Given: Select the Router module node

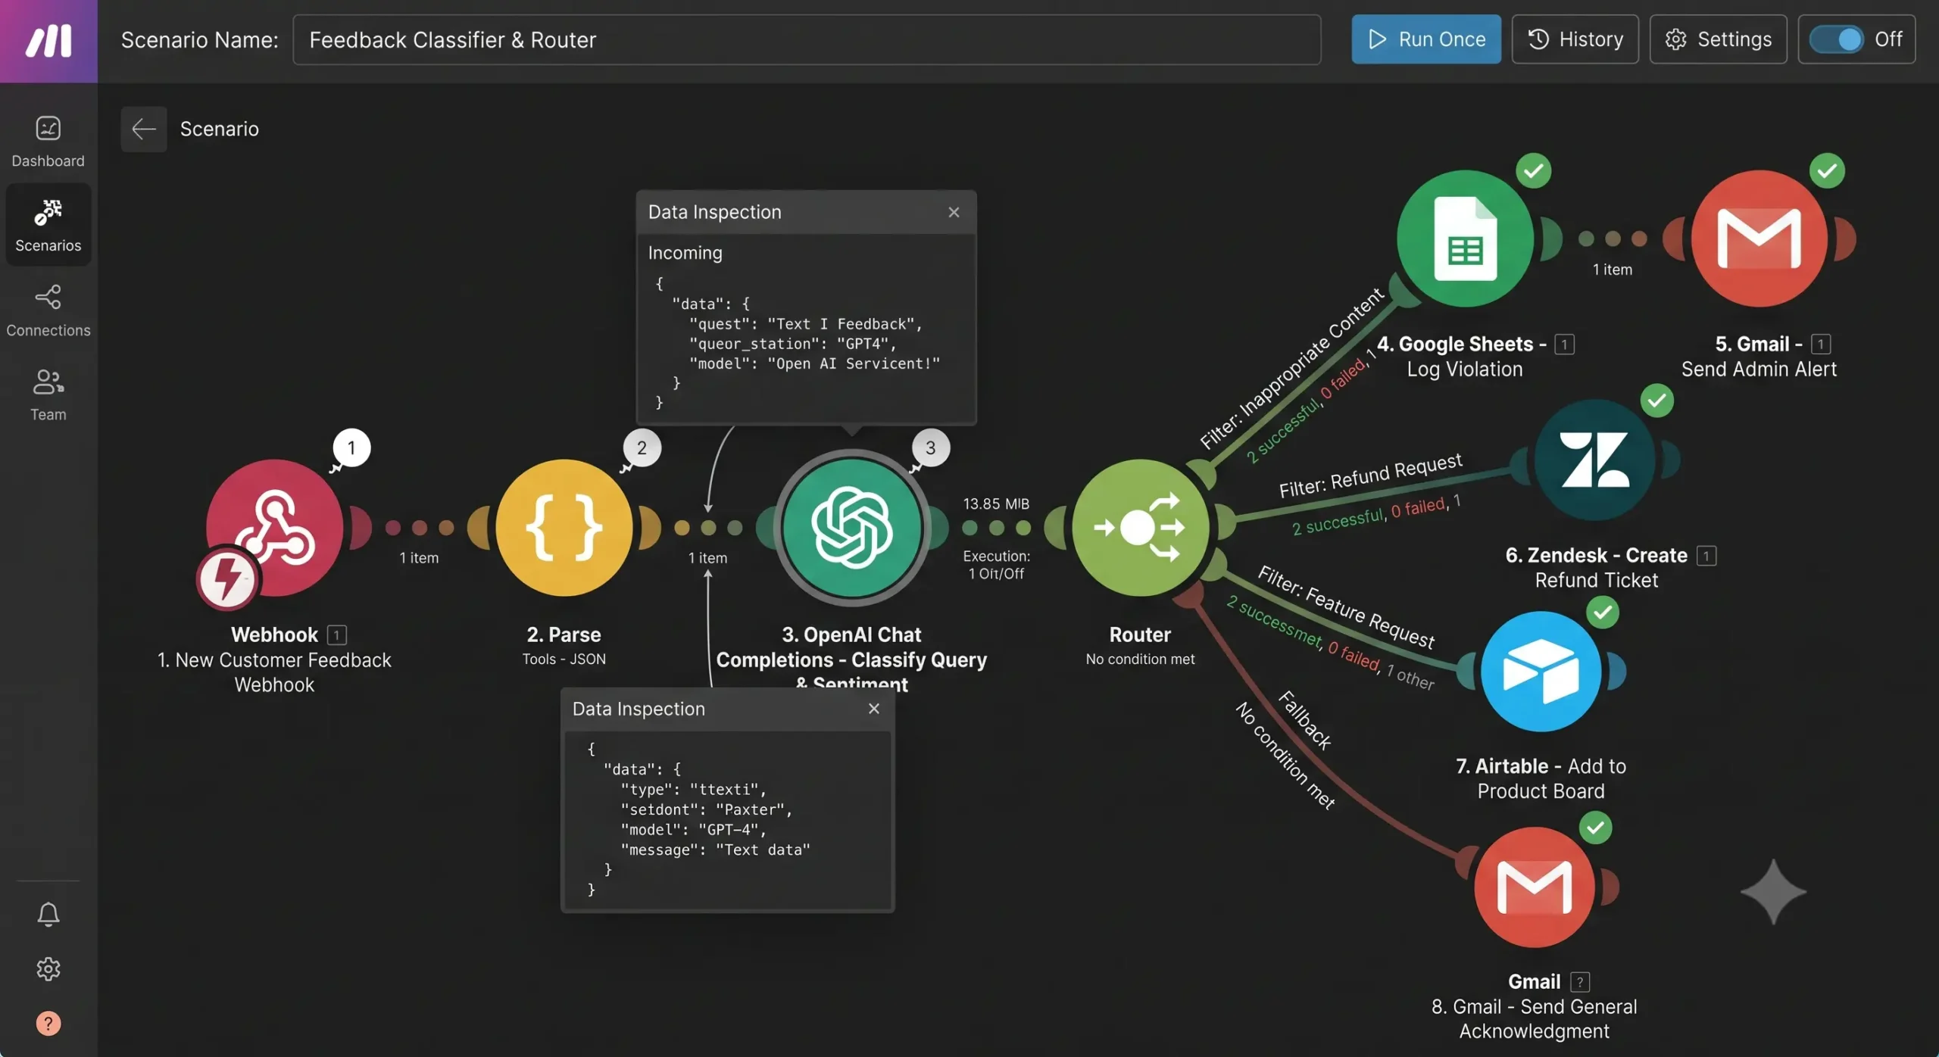Looking at the screenshot, I should click(x=1140, y=528).
